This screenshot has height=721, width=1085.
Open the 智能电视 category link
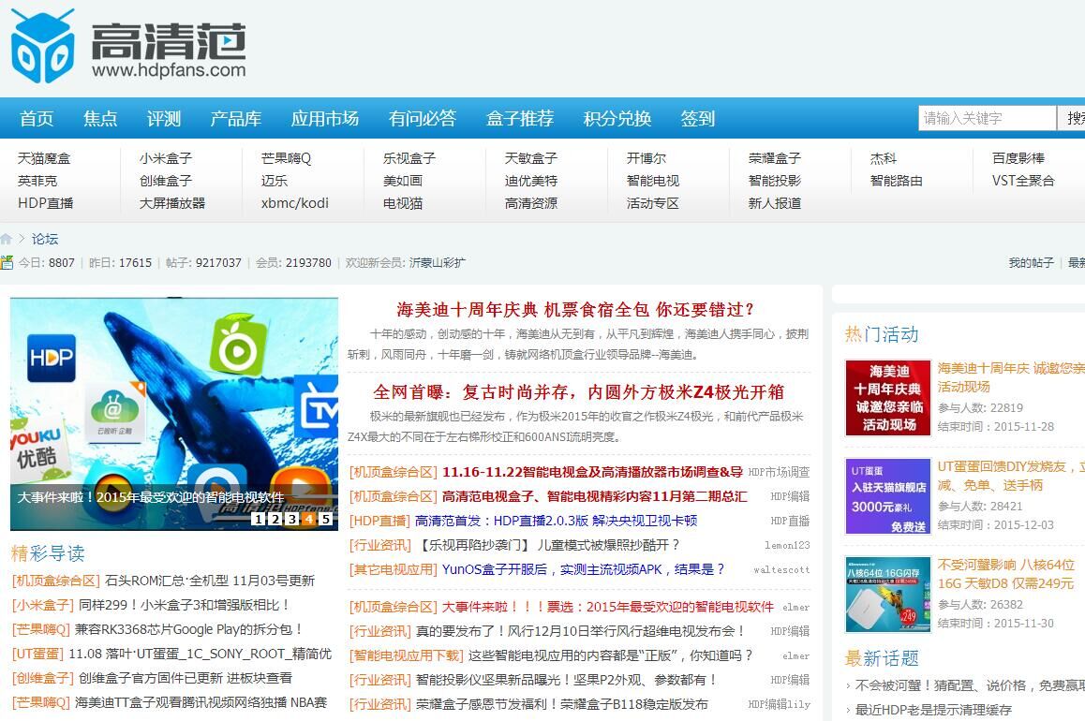pos(653,181)
